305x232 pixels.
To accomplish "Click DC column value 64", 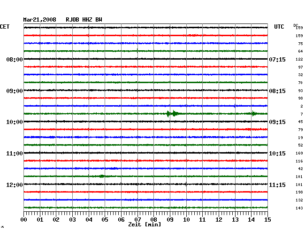I will click(x=300, y=51).
